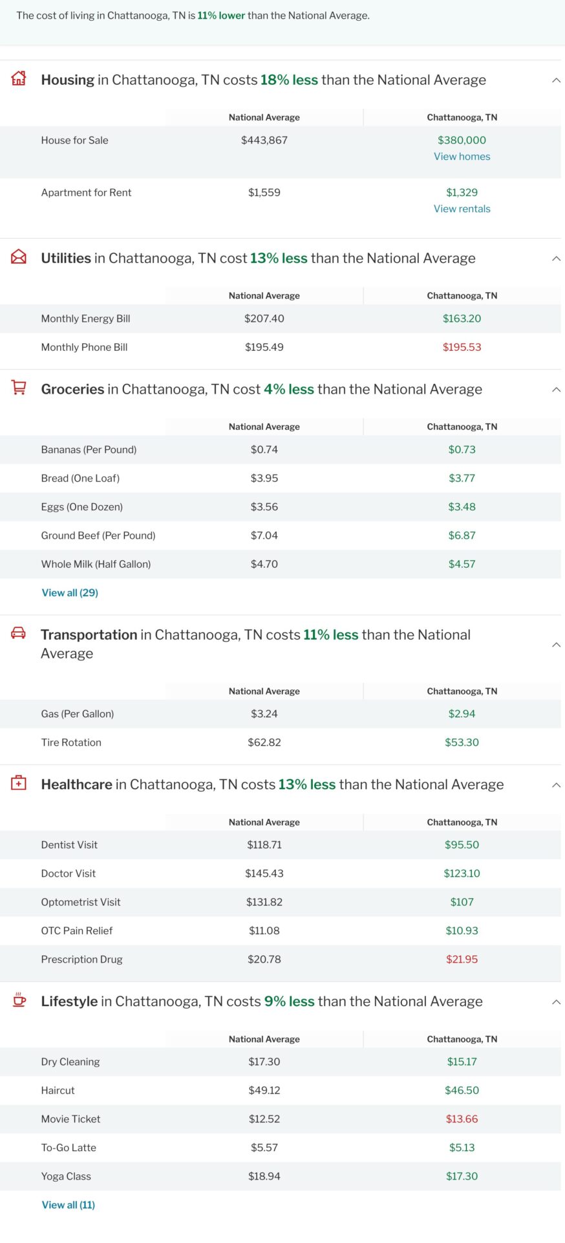Click the Groceries shopping cart icon
Image resolution: width=565 pixels, height=1243 pixels.
click(x=19, y=388)
